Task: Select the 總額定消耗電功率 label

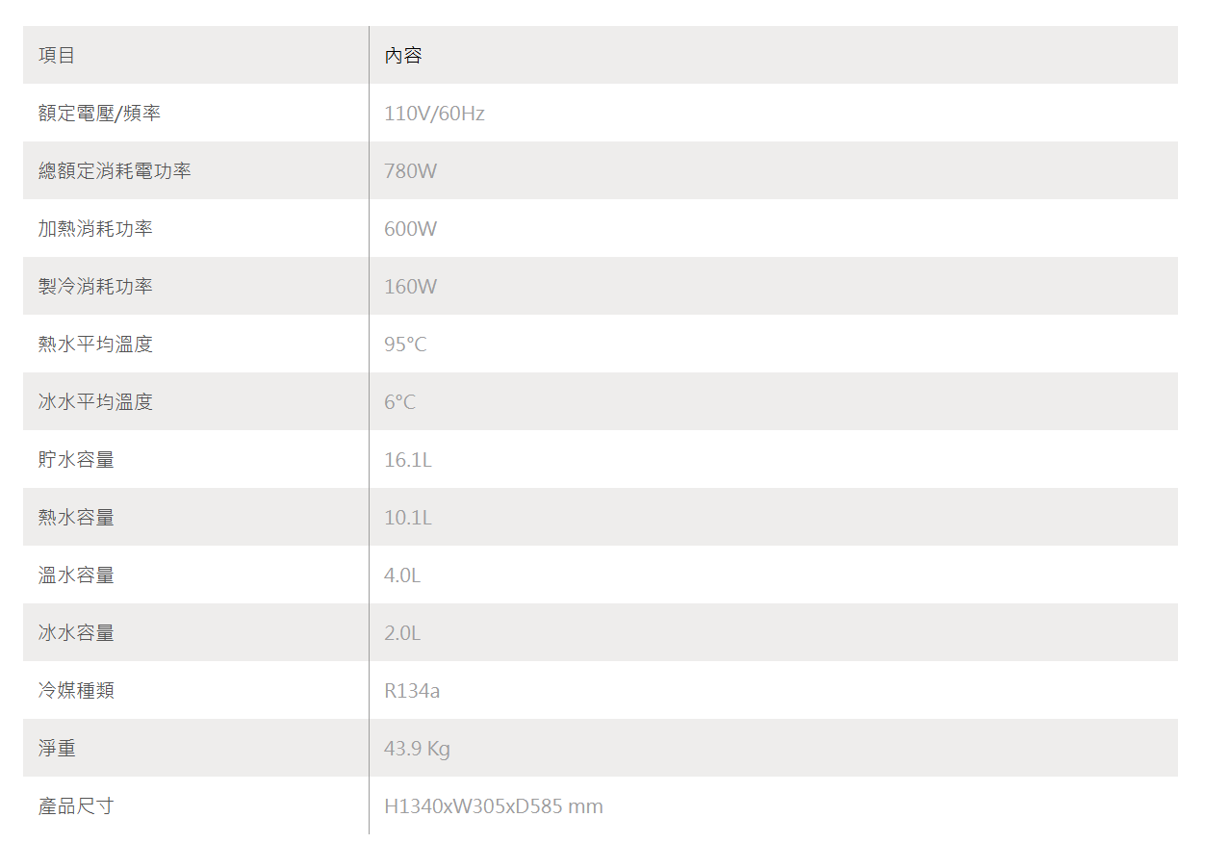Action: 115,171
